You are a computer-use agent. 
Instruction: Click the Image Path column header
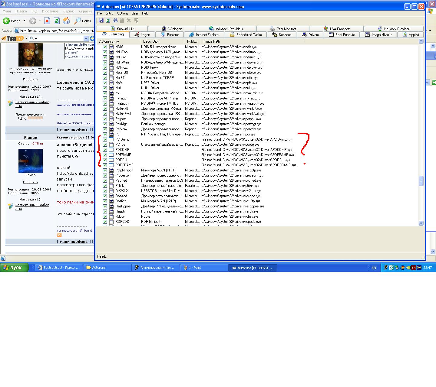tap(253, 41)
